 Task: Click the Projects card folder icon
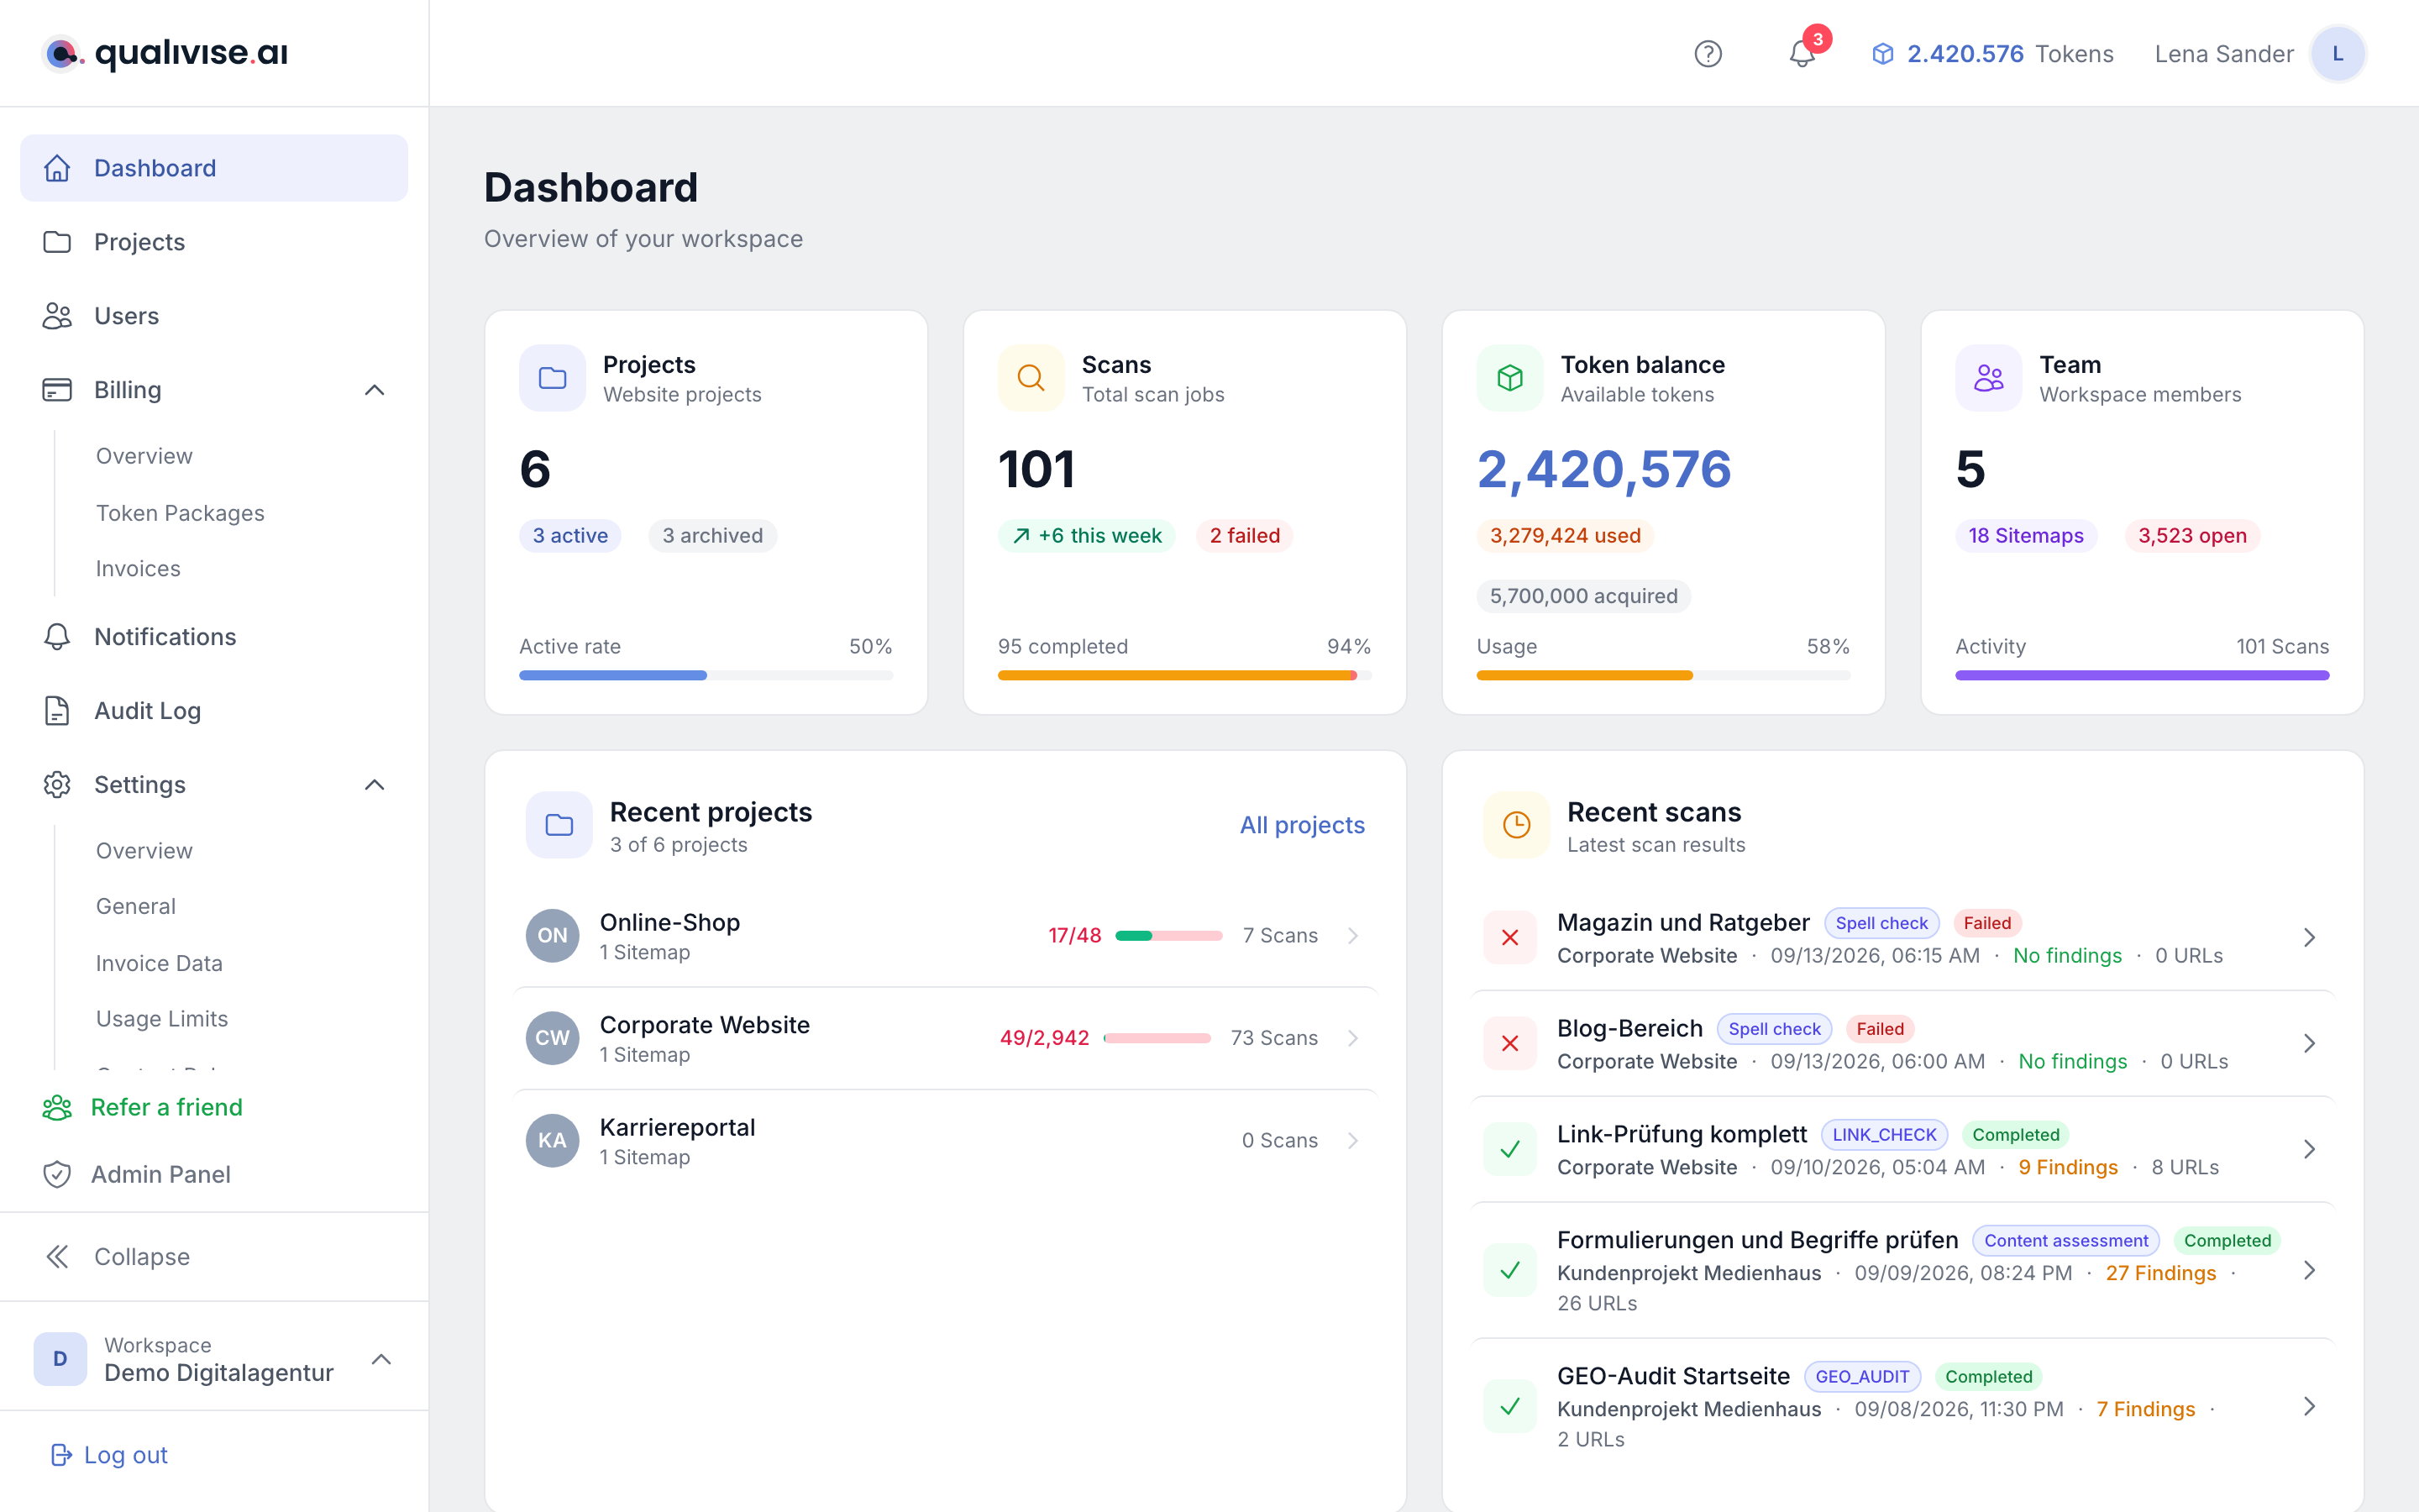pyautogui.click(x=553, y=378)
